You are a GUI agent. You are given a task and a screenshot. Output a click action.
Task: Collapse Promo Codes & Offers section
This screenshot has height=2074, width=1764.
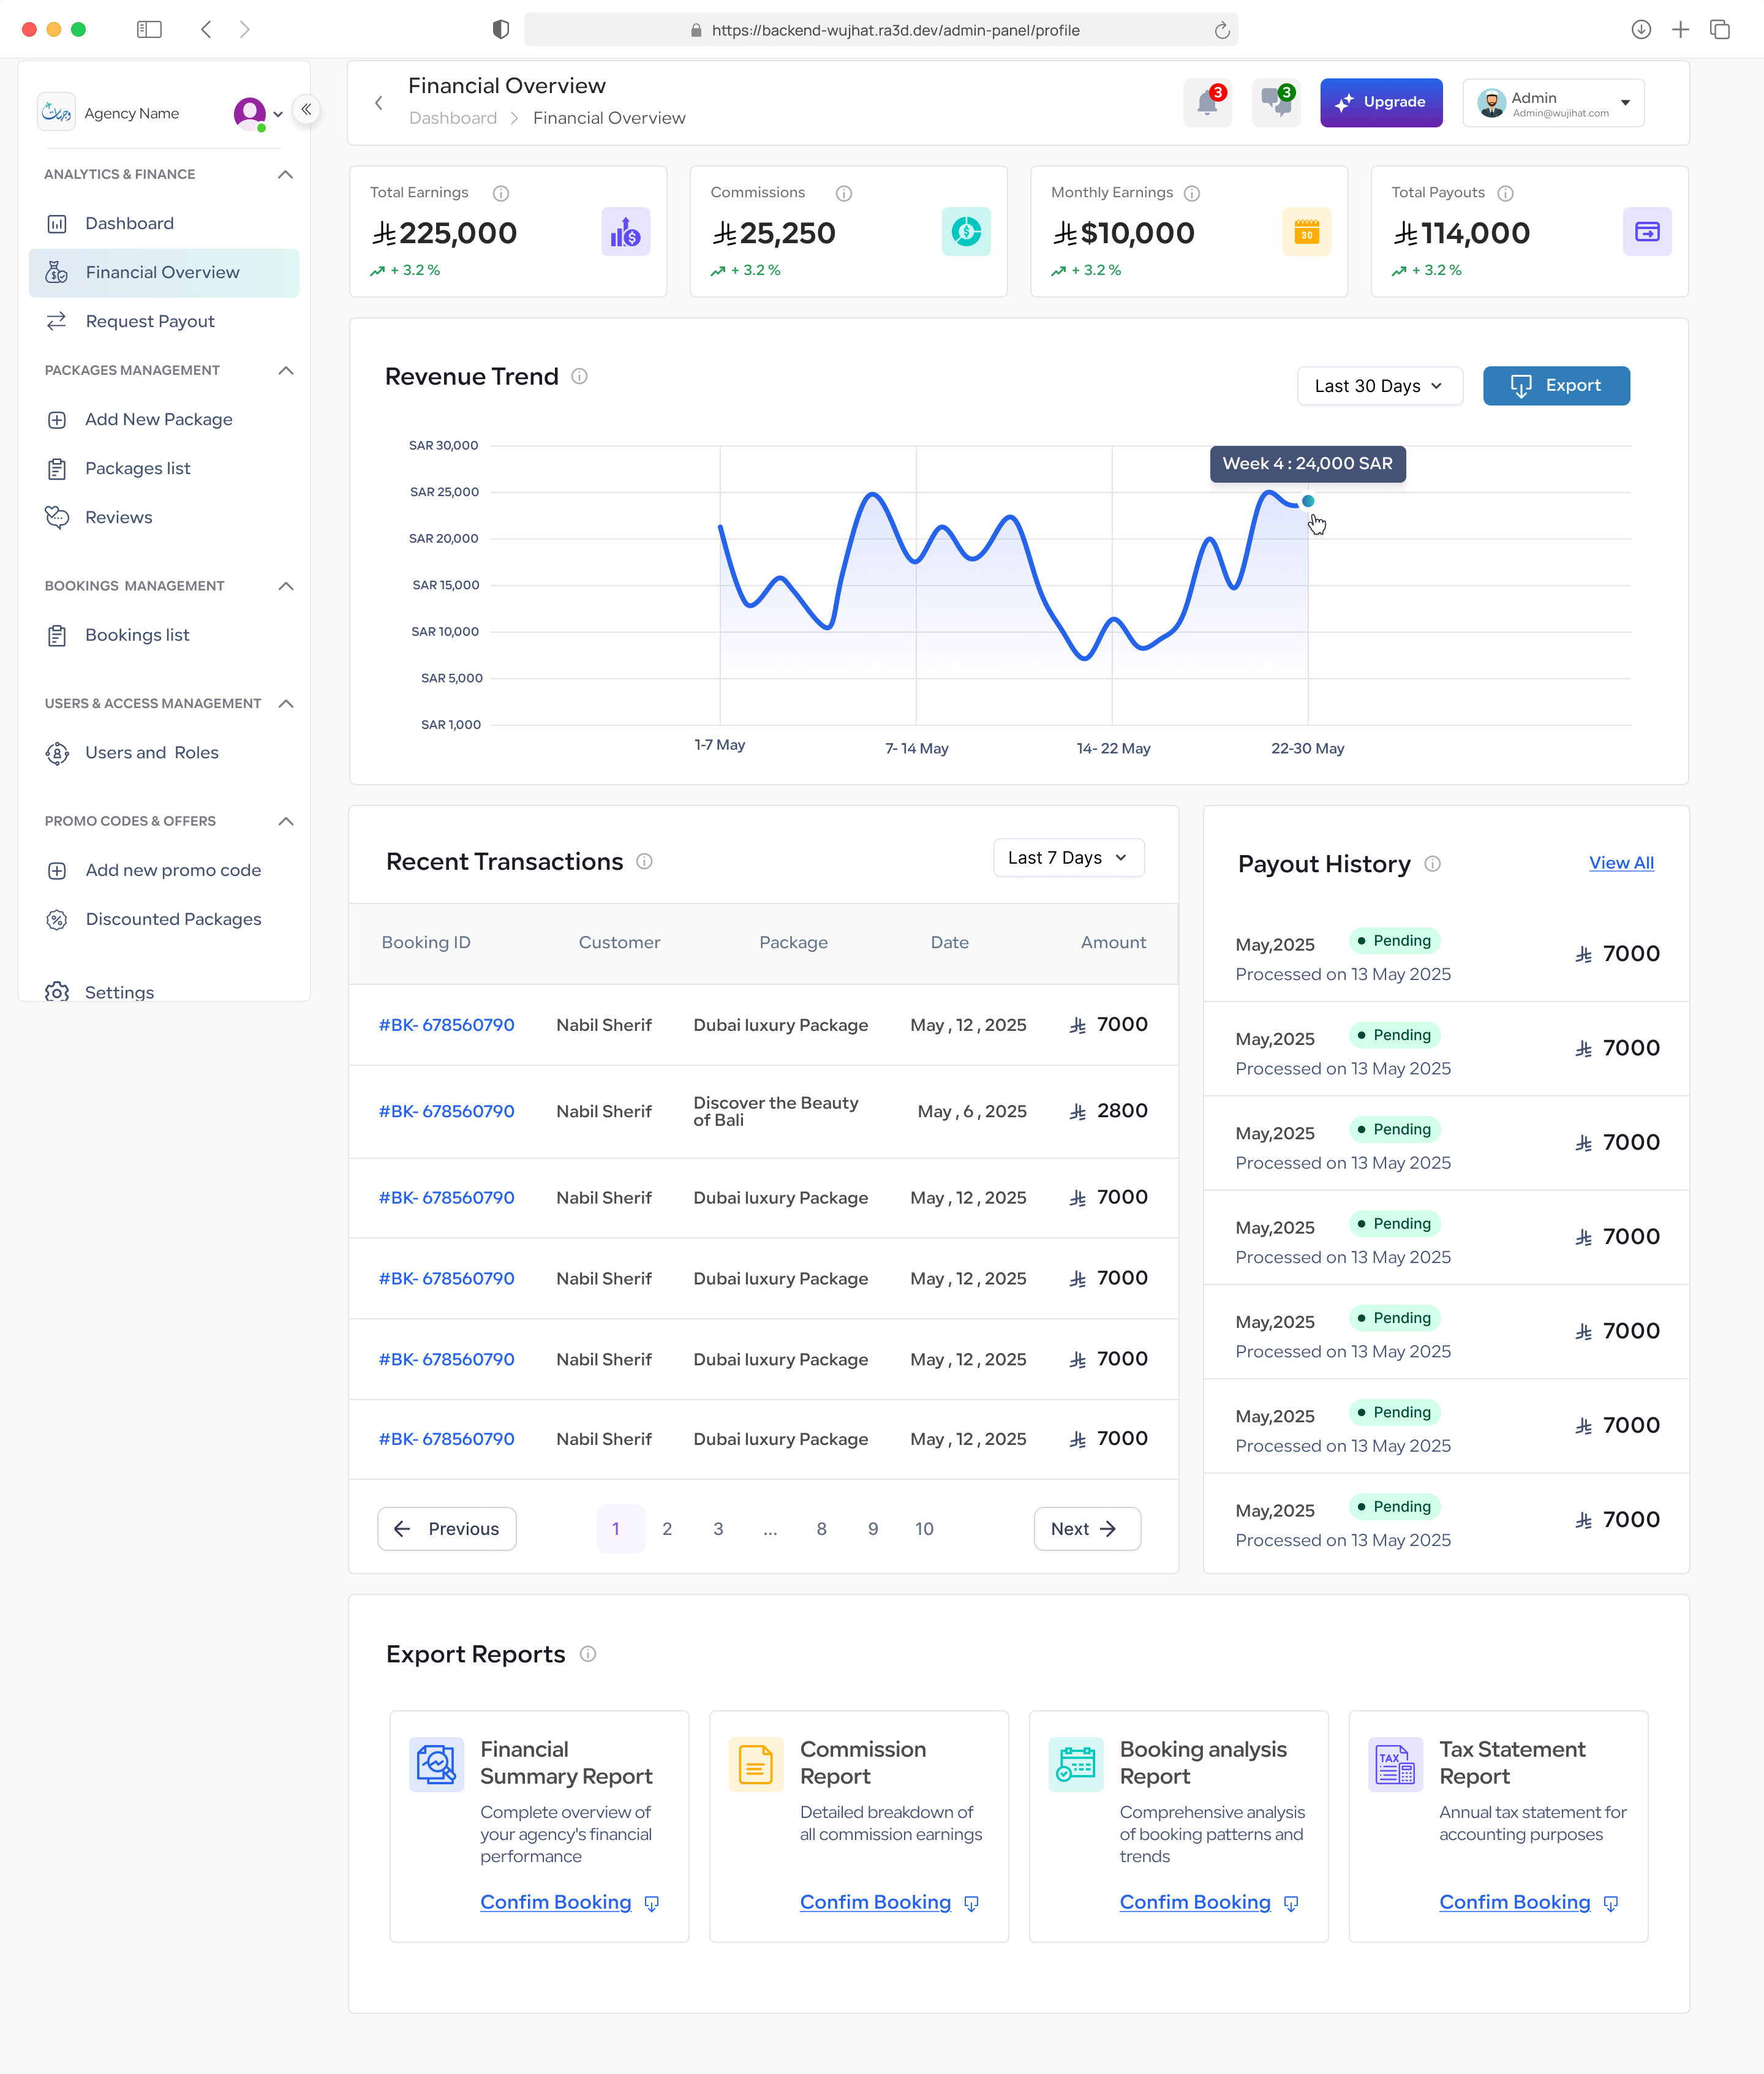point(285,821)
